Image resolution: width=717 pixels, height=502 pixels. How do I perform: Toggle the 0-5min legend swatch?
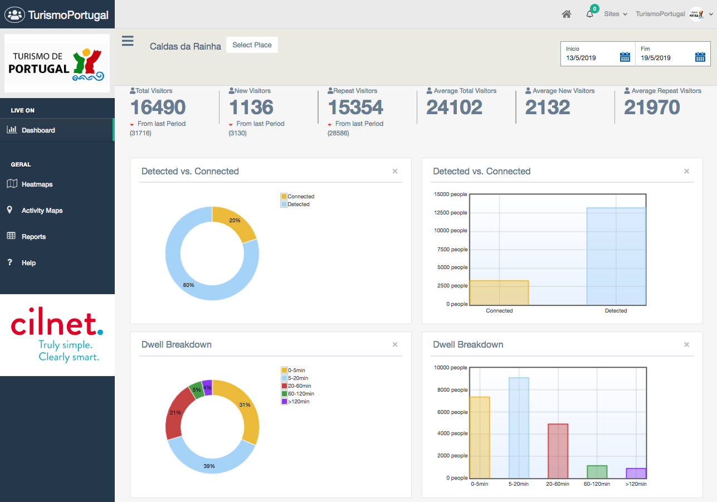[x=284, y=371]
